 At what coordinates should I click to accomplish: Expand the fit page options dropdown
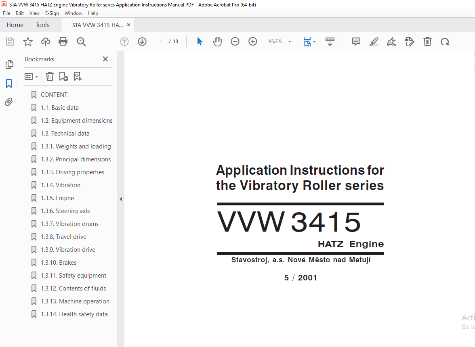[314, 42]
